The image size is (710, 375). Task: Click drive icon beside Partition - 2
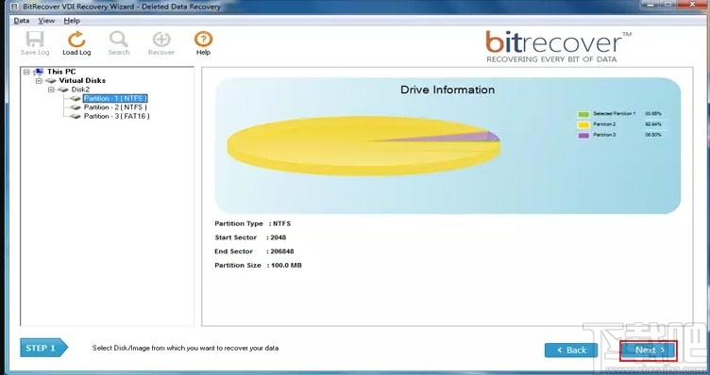click(76, 107)
